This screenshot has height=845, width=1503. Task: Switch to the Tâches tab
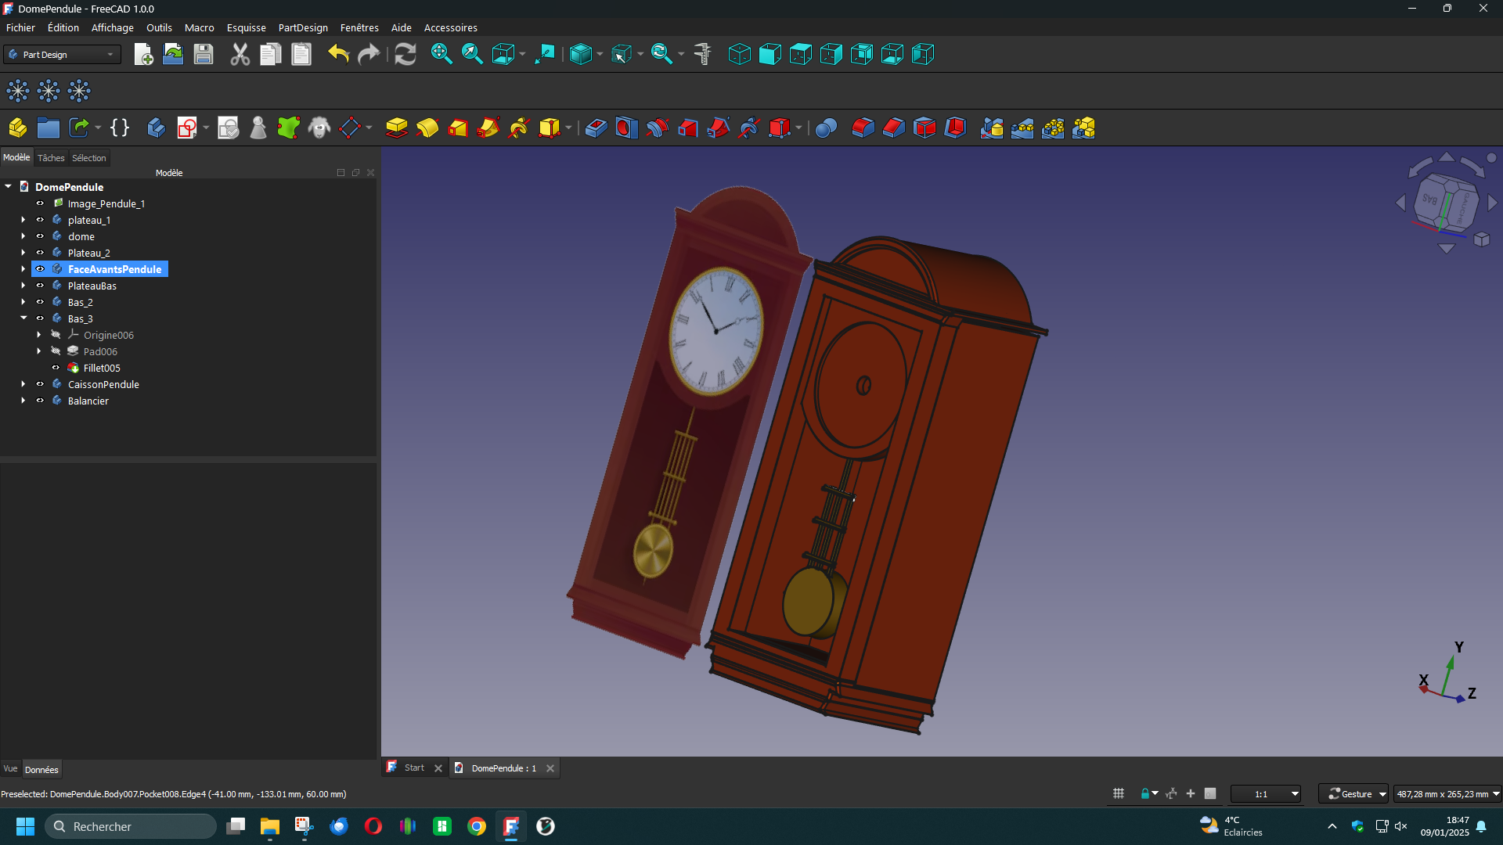(x=51, y=158)
